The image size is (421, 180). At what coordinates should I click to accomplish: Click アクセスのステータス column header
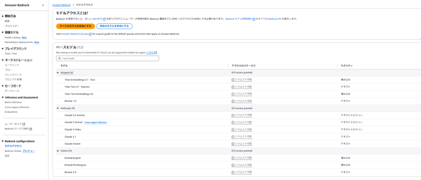click(243, 66)
